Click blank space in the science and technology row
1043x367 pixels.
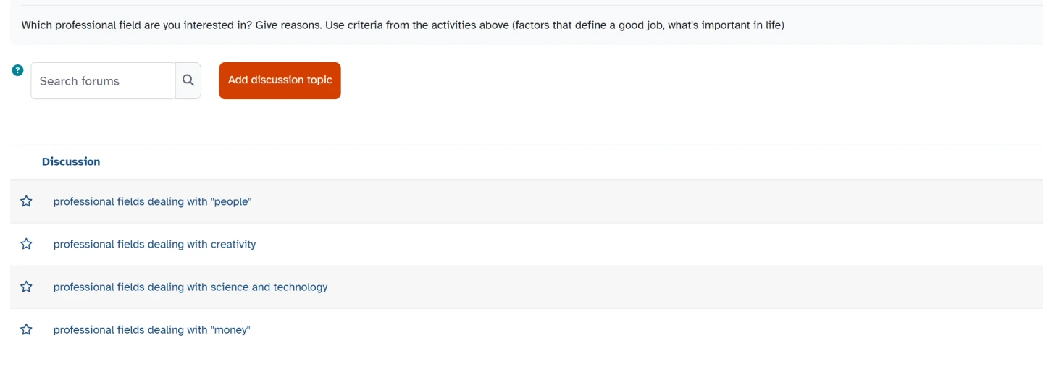652,287
